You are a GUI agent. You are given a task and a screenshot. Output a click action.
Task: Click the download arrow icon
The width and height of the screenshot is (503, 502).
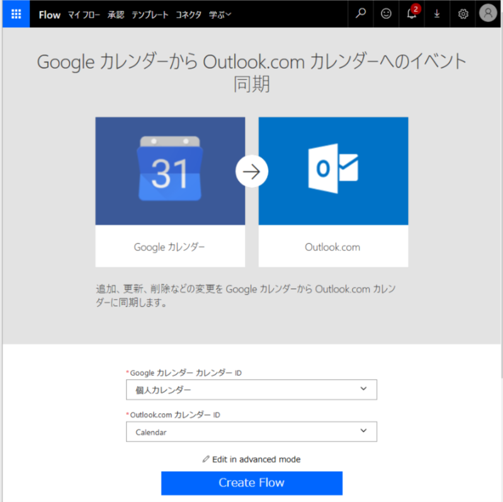coord(437,13)
